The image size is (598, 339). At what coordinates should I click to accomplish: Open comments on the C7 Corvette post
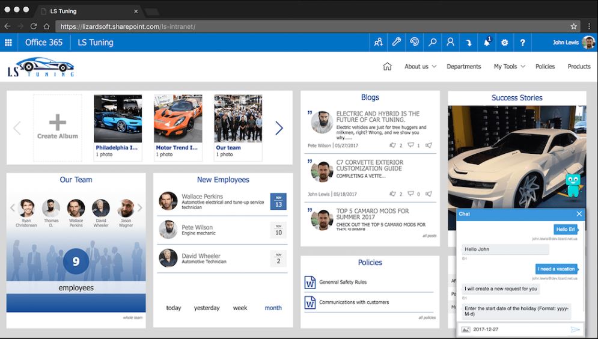pos(410,194)
